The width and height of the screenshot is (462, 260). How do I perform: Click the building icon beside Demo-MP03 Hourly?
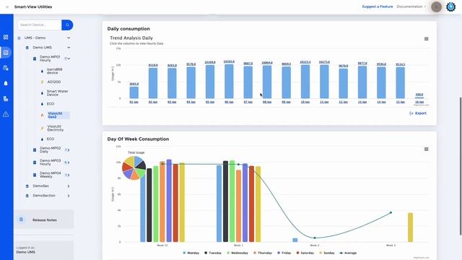point(35,162)
